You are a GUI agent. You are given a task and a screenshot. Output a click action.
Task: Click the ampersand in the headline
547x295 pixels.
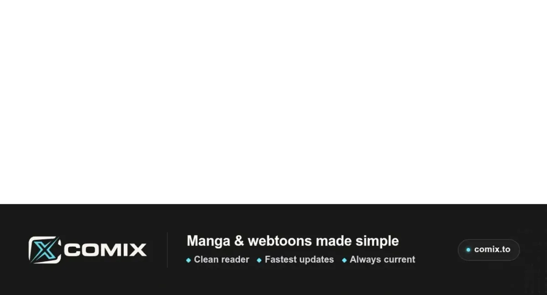(239, 241)
